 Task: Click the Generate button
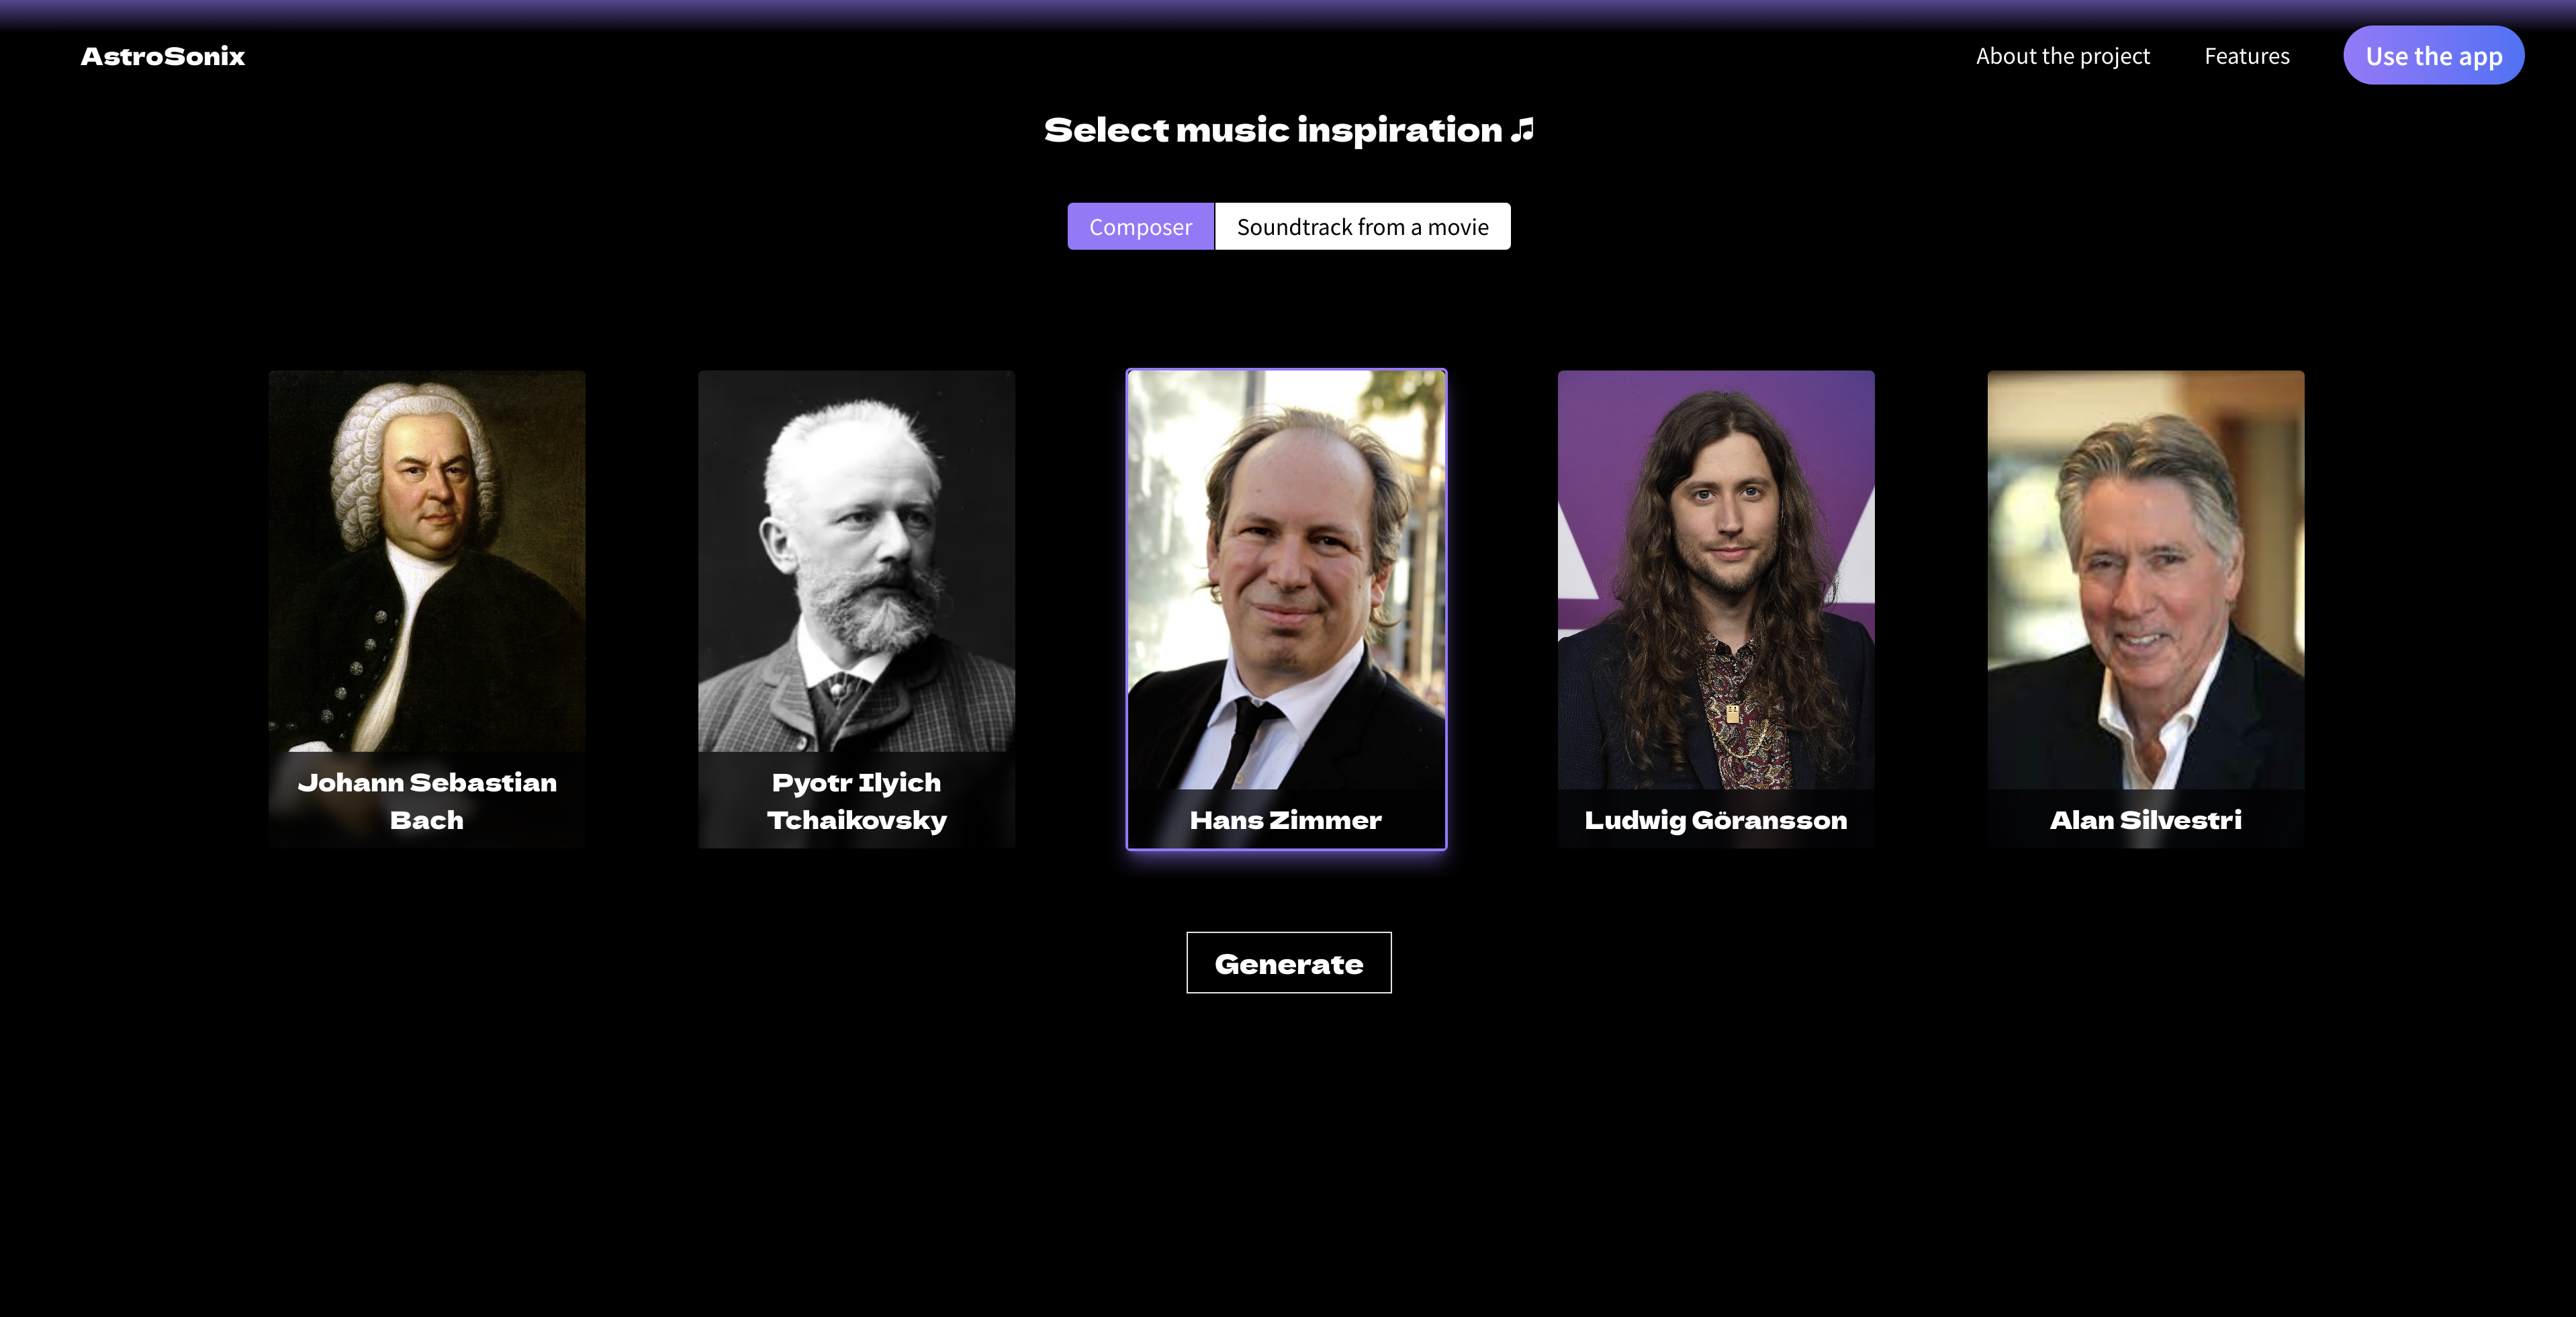1289,963
